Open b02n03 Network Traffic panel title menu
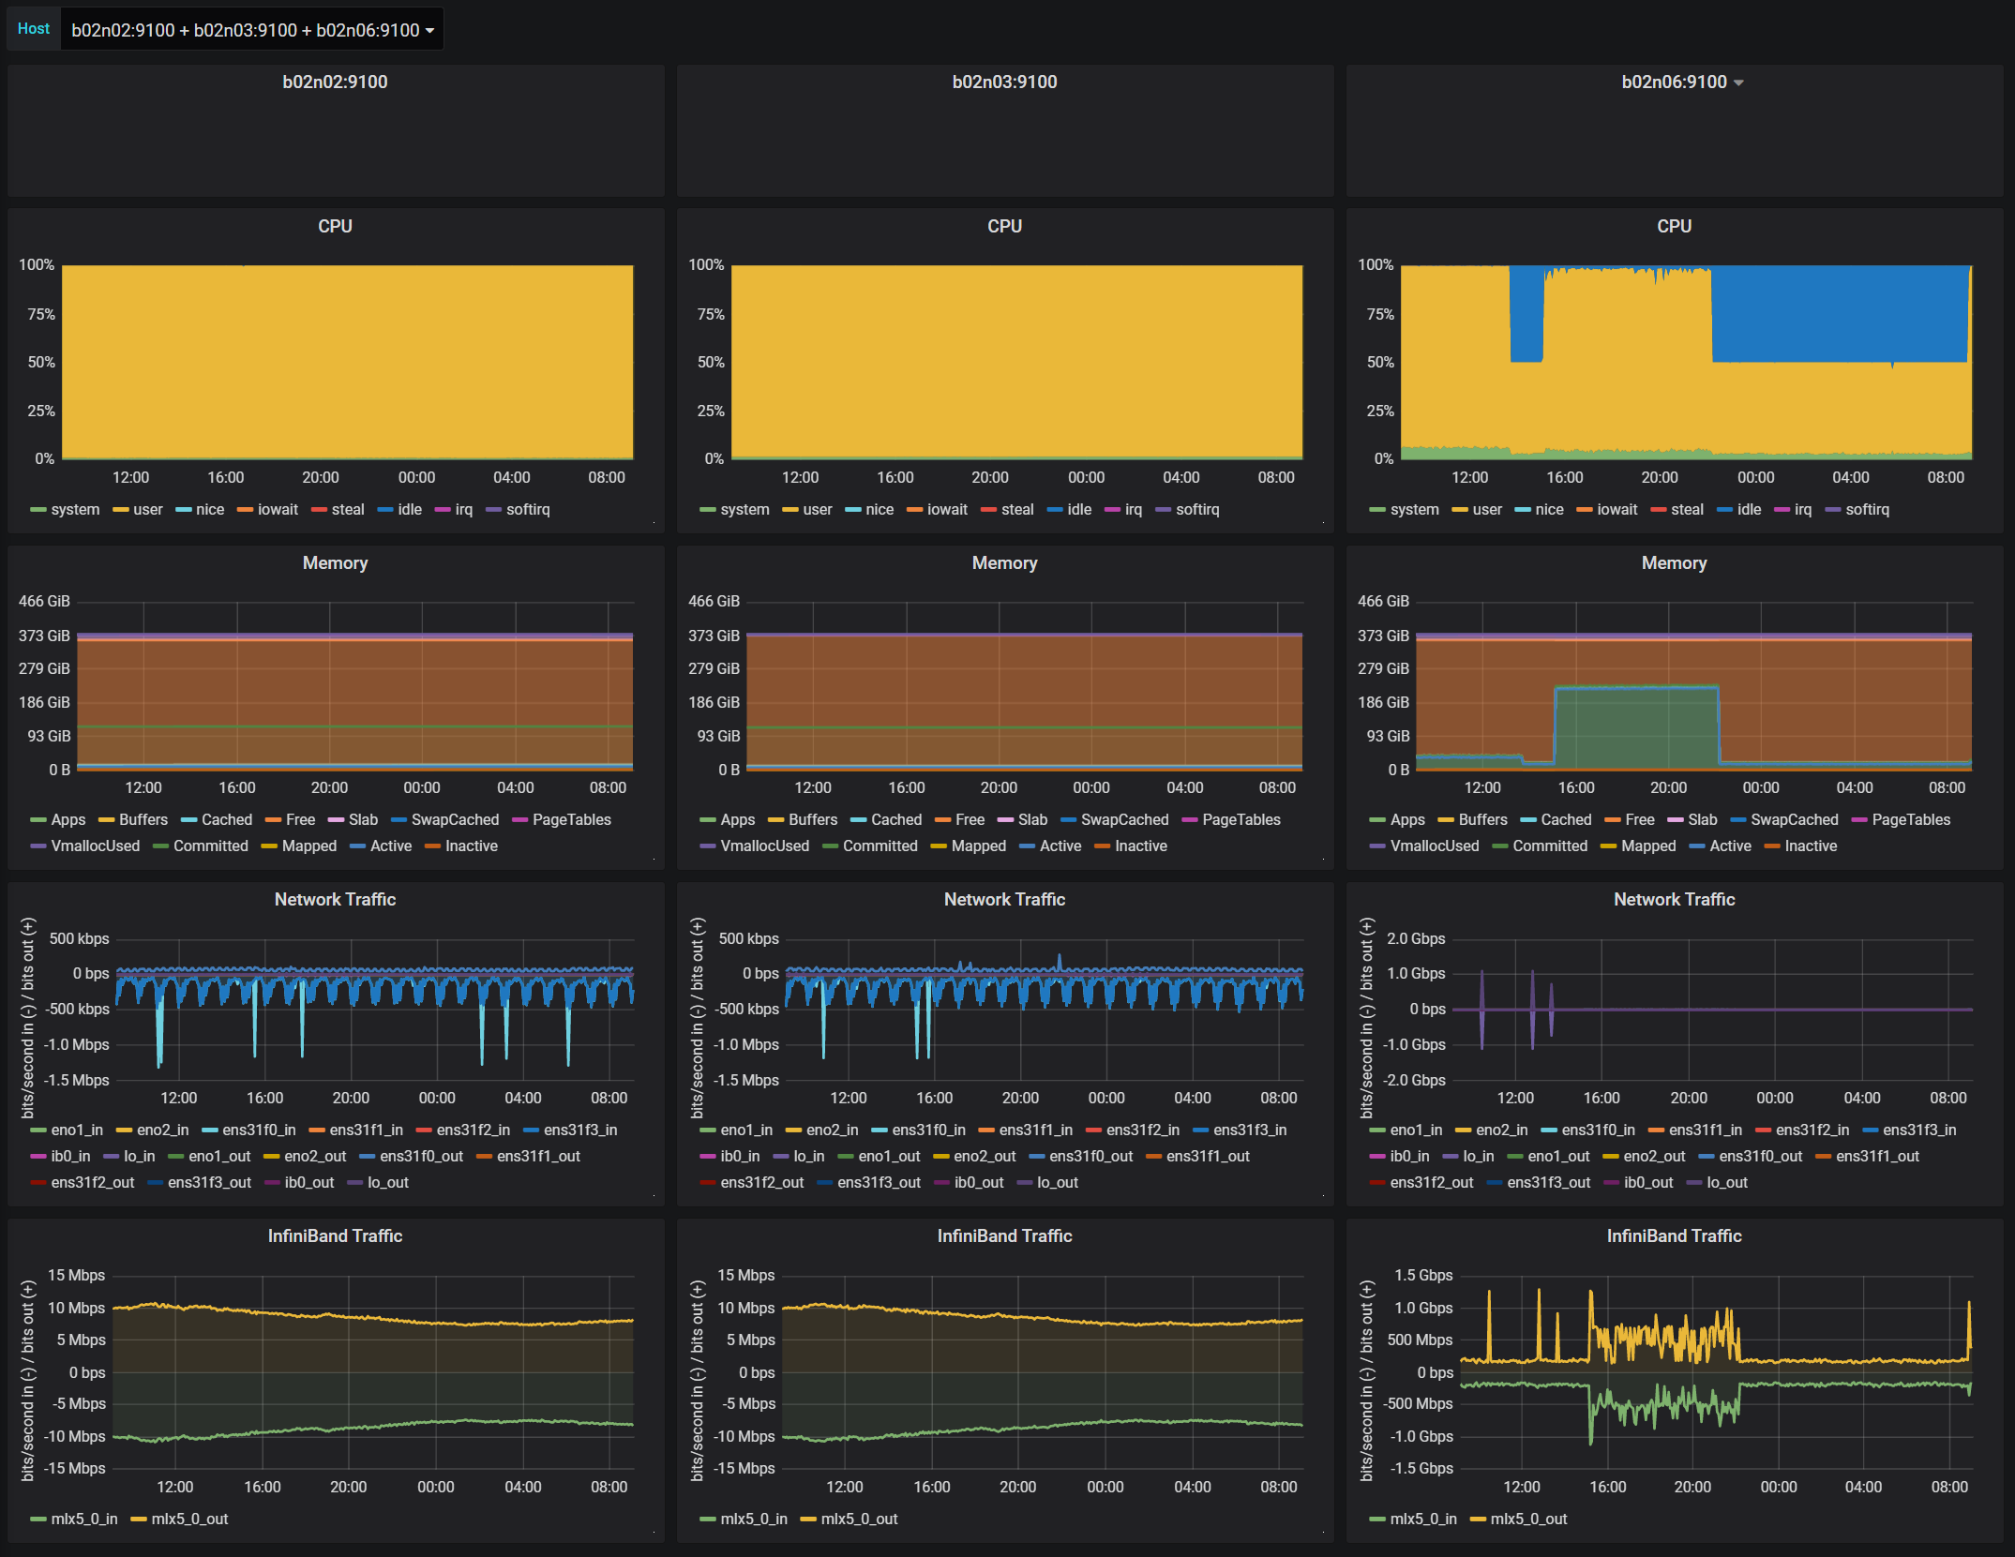Screen dimensions: 2015x1557 1004,899
